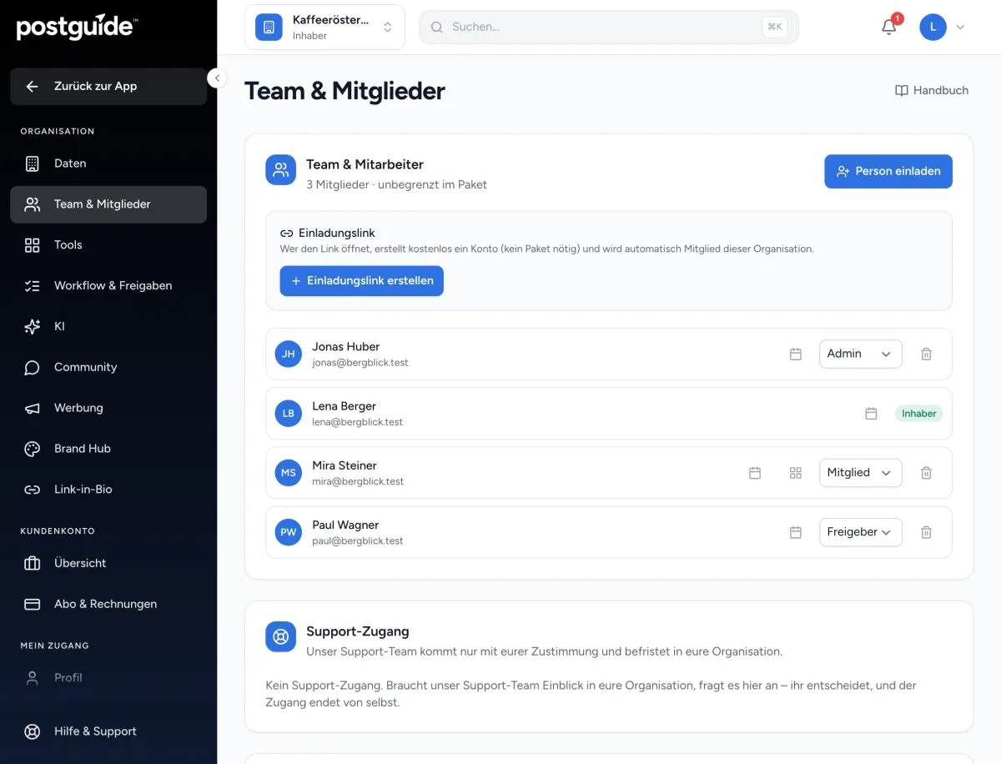
Task: Click the LB avatar of Lena Berger
Action: (289, 414)
